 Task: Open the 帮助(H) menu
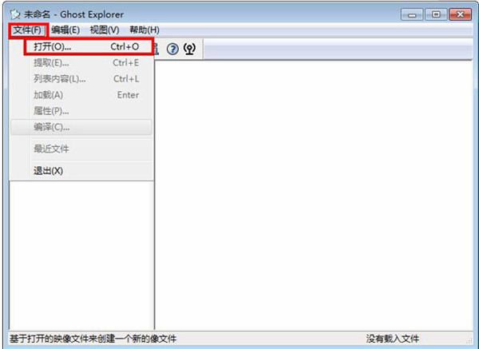[144, 30]
